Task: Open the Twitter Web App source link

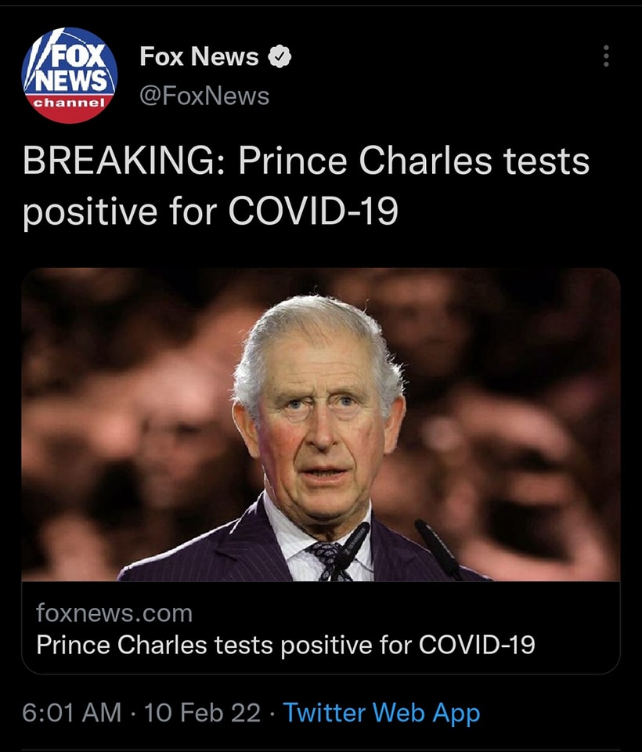Action: [381, 713]
